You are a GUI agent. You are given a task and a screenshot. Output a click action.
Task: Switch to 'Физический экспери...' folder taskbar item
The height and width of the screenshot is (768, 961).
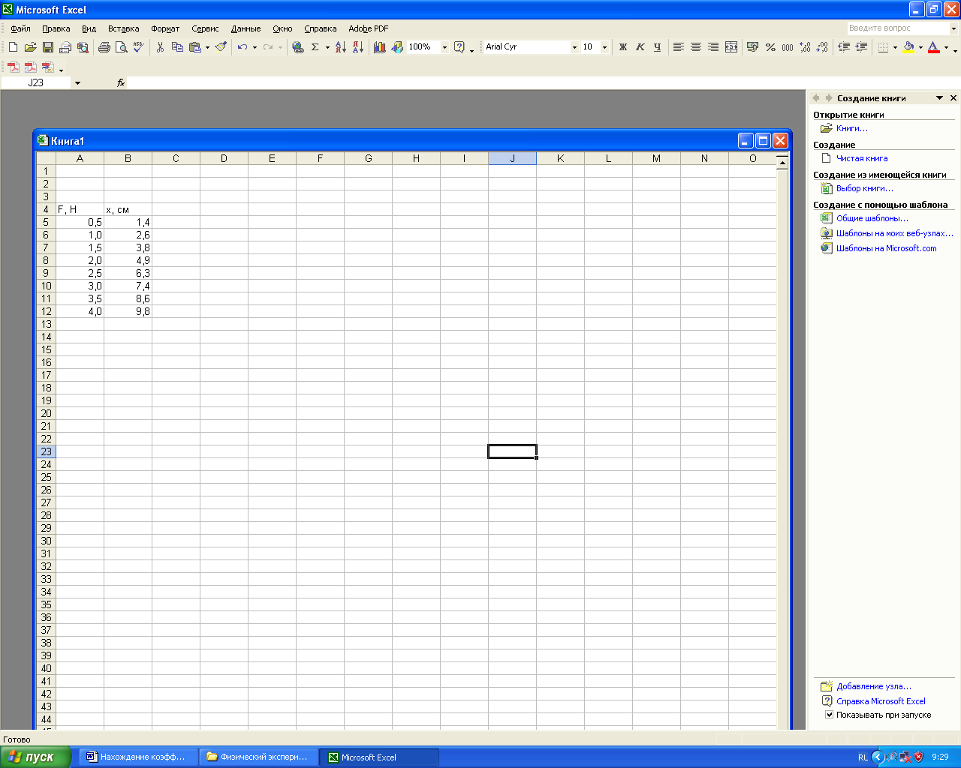point(259,757)
